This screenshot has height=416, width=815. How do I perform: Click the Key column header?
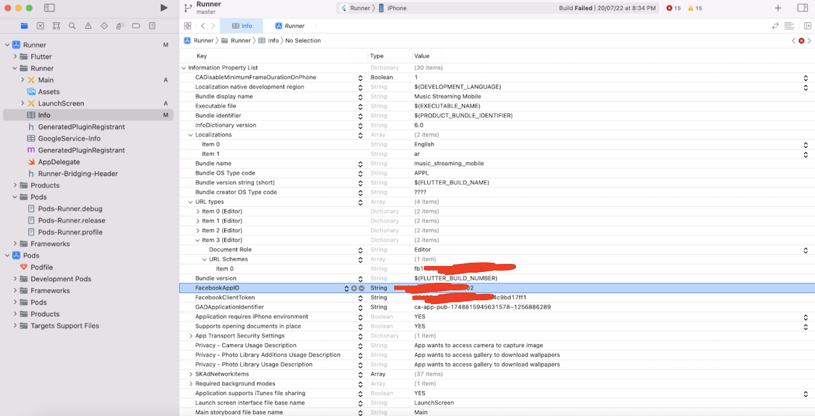coord(202,56)
